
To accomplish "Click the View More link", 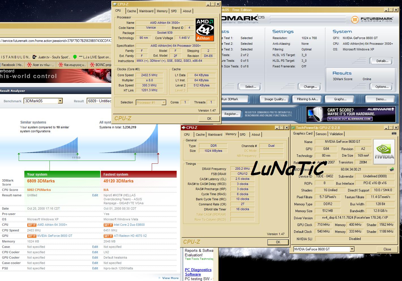I will coord(170,278).
